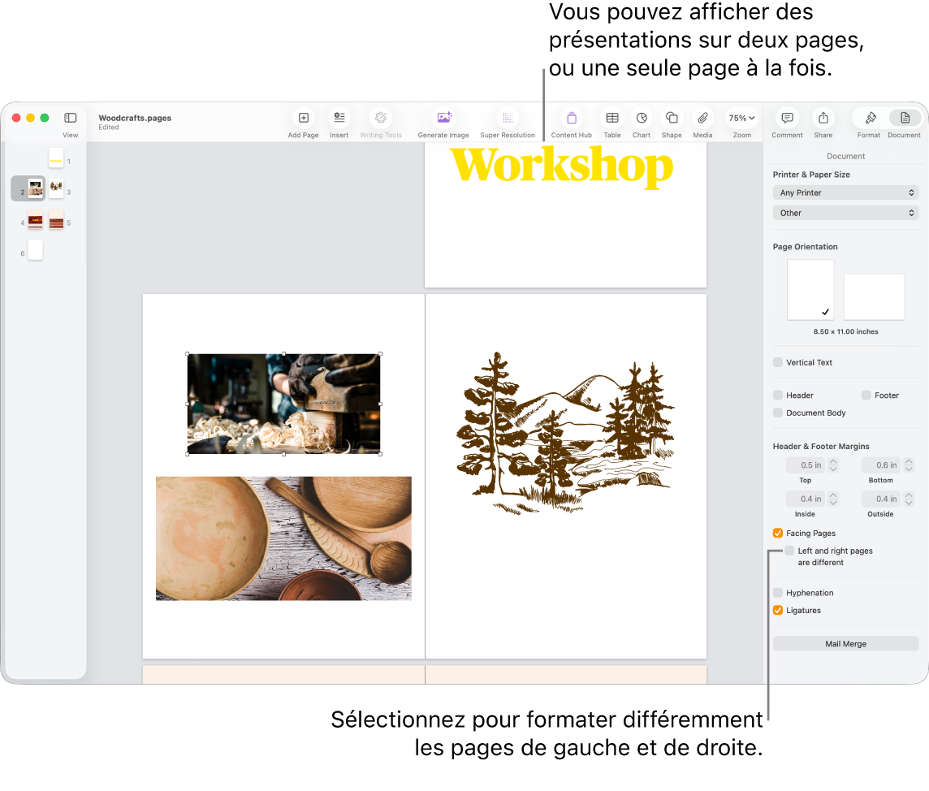Click the Super Resolution icon

click(x=508, y=118)
